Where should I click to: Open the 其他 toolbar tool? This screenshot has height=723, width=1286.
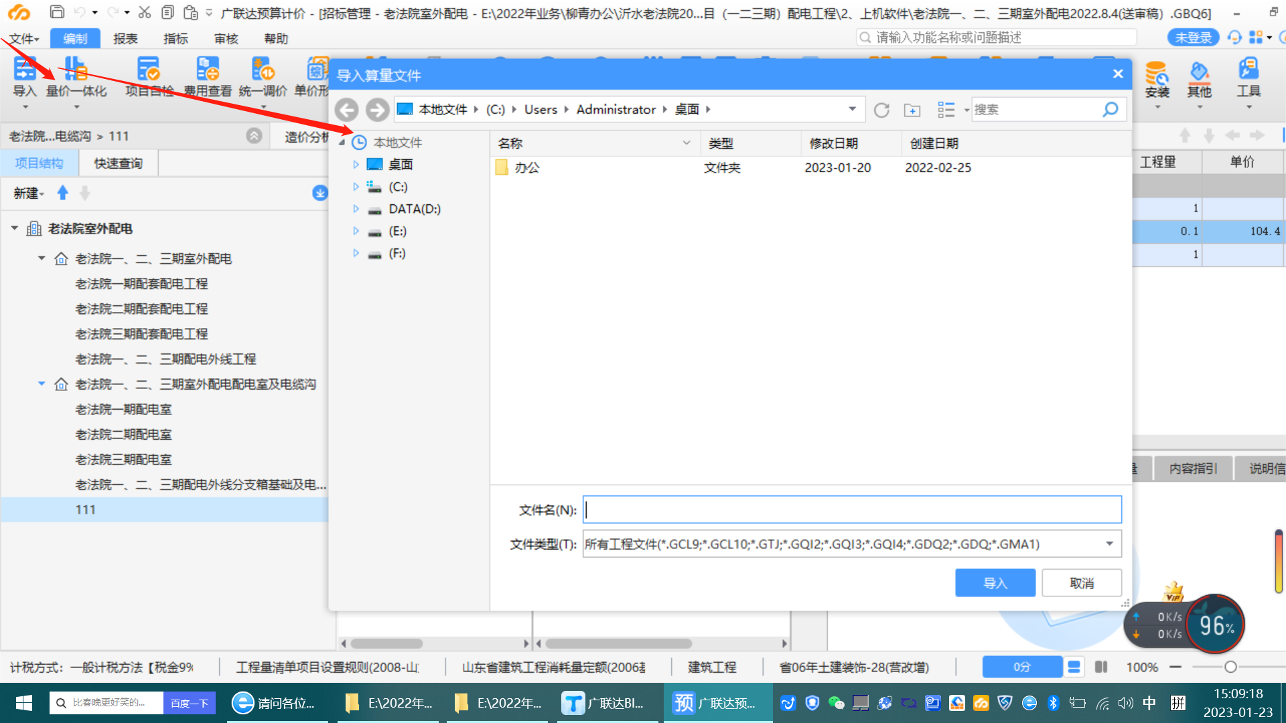tap(1199, 80)
